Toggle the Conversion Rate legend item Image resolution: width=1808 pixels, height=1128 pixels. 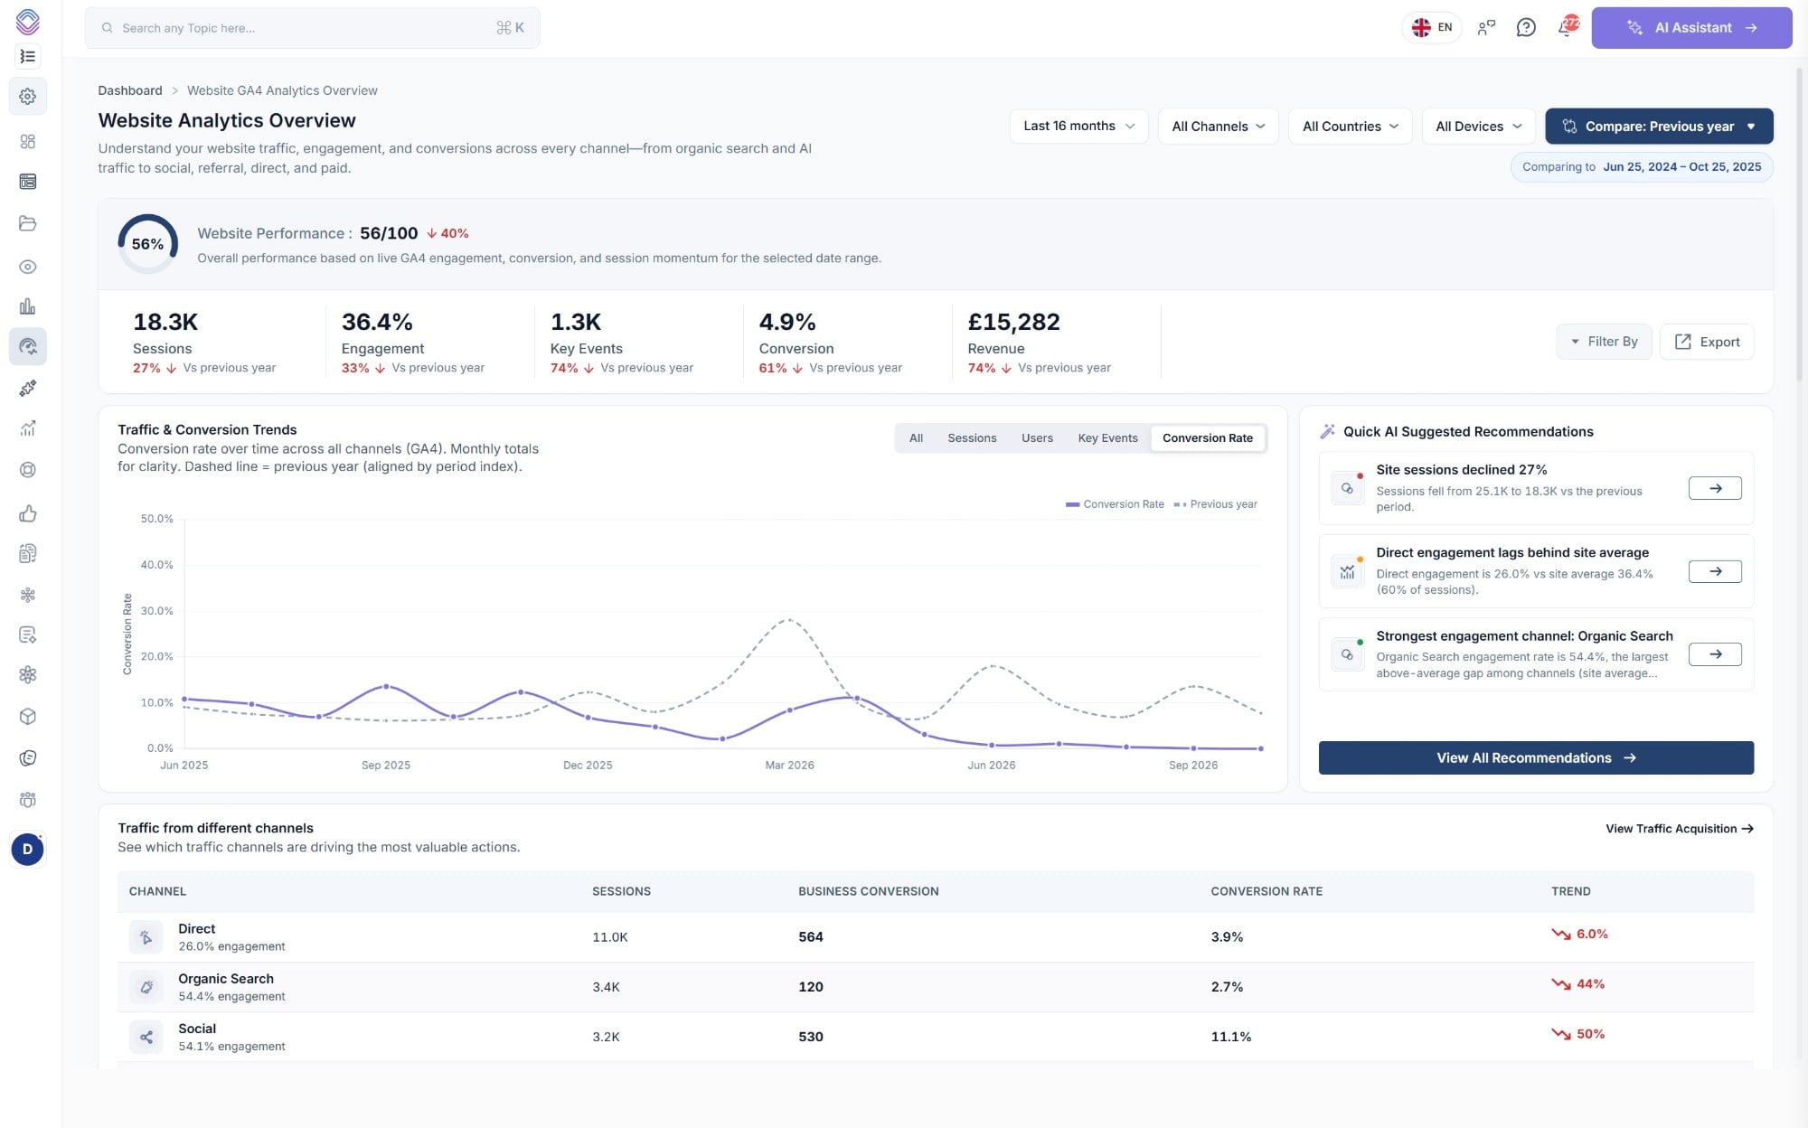(x=1115, y=504)
